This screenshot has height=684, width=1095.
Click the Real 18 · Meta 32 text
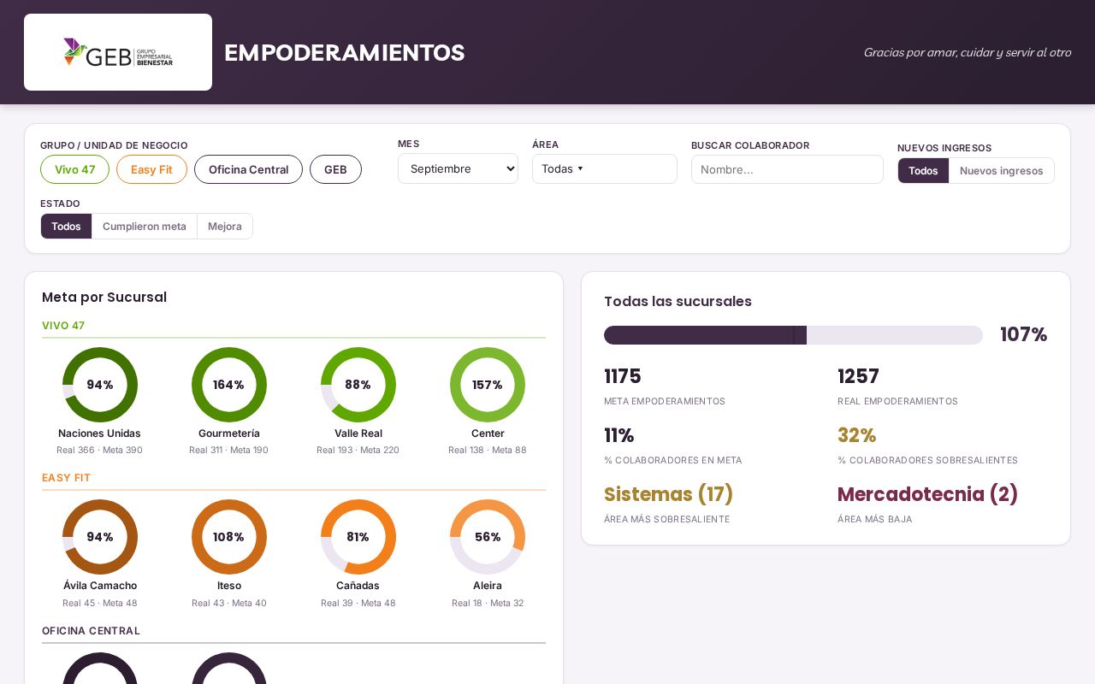point(488,603)
